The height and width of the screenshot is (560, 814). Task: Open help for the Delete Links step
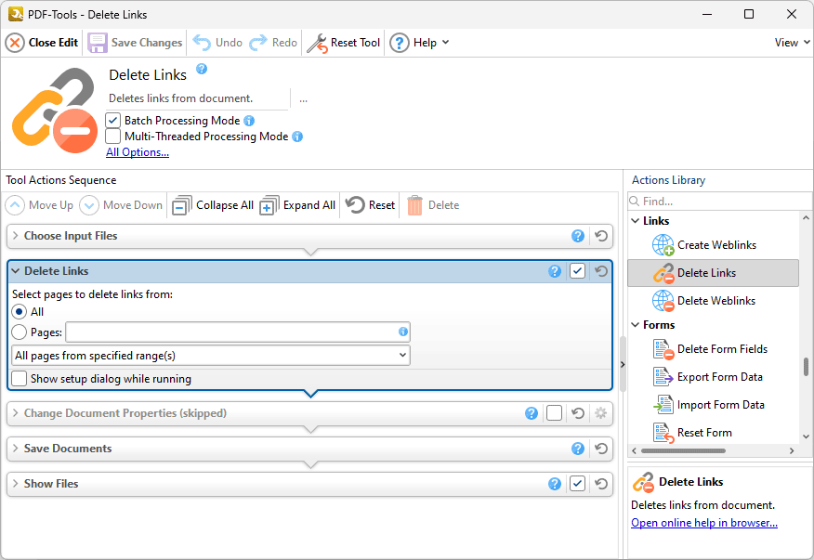pos(555,271)
